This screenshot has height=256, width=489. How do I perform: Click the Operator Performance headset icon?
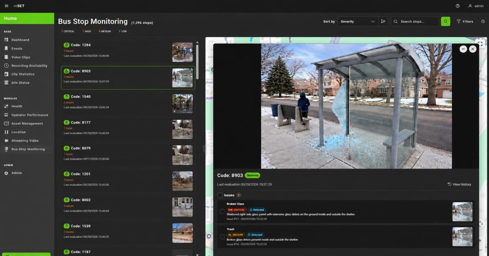[x=7, y=115]
